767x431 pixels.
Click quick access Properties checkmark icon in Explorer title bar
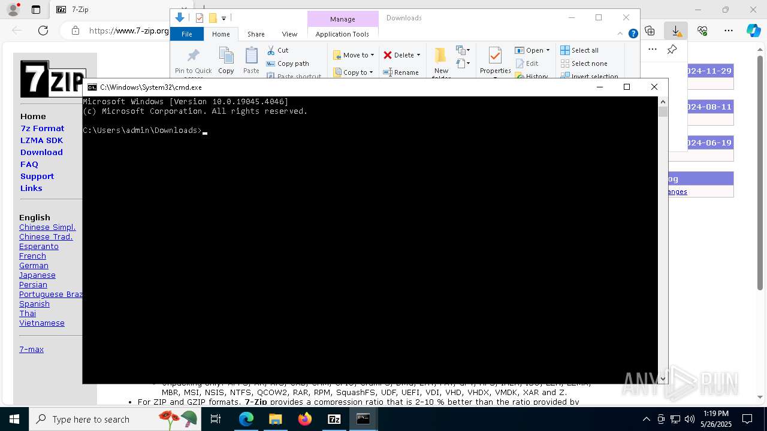click(200, 18)
